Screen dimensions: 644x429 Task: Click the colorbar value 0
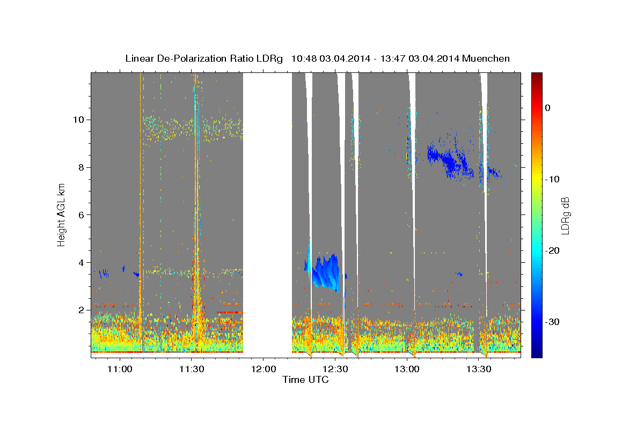click(x=548, y=108)
